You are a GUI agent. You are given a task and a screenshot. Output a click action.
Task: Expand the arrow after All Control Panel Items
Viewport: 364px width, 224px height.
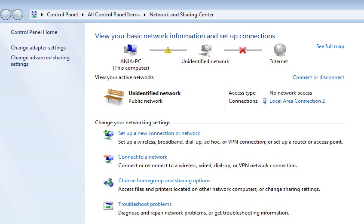[145, 15]
